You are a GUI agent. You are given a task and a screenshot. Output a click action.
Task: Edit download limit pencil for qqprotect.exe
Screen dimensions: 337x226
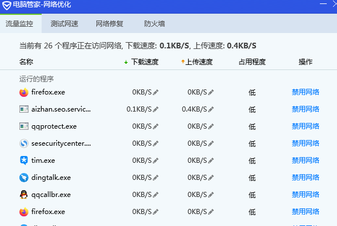[156, 126]
